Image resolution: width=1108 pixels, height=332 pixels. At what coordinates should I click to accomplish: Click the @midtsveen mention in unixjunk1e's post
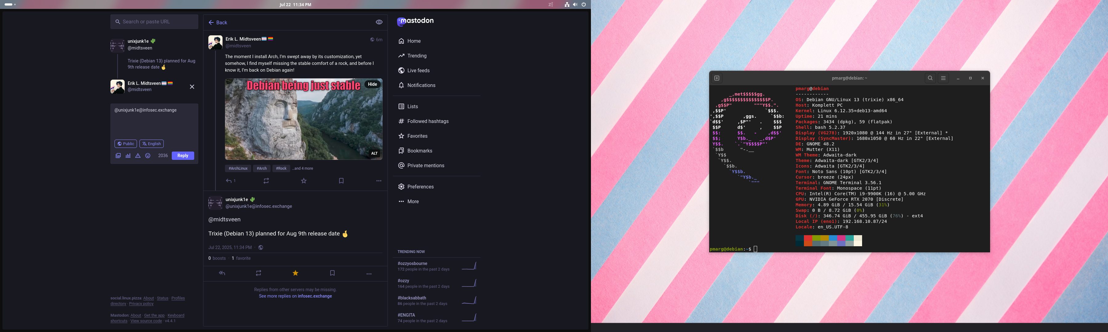pyautogui.click(x=224, y=219)
